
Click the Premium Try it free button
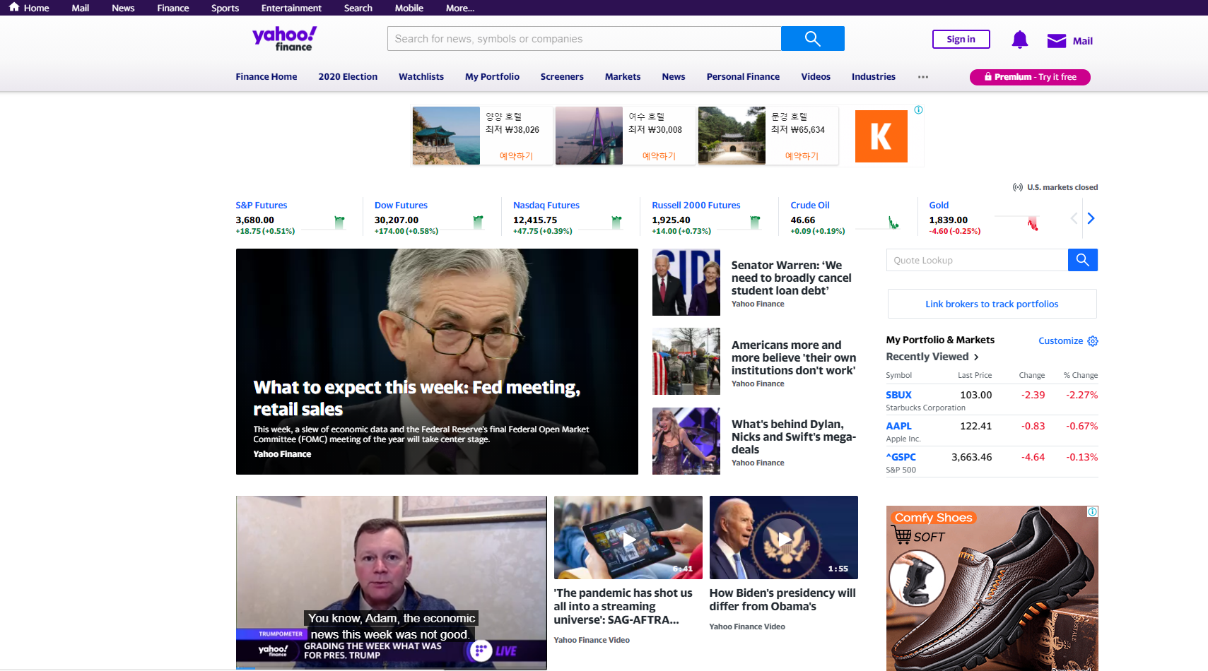click(x=1030, y=77)
